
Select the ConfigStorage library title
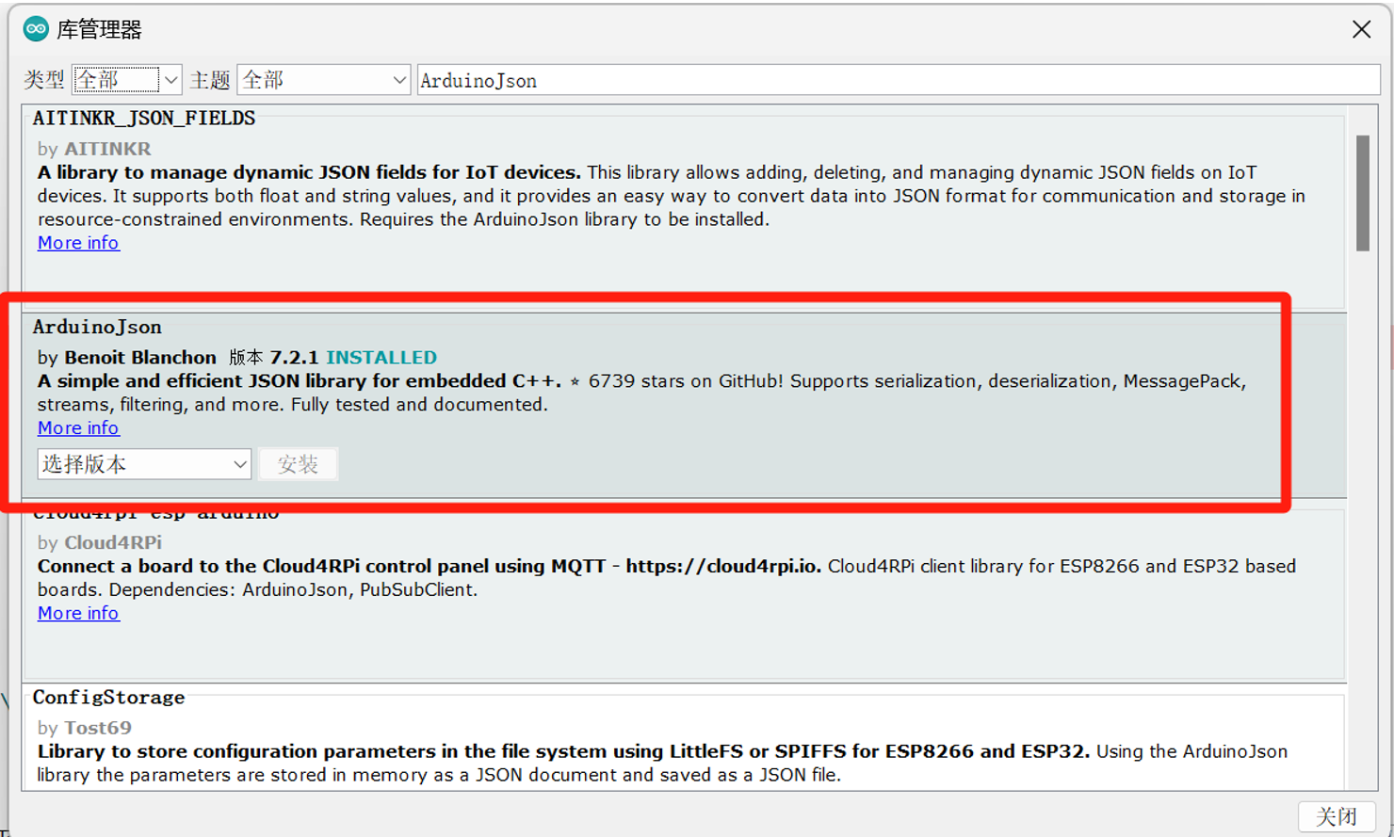coord(108,698)
